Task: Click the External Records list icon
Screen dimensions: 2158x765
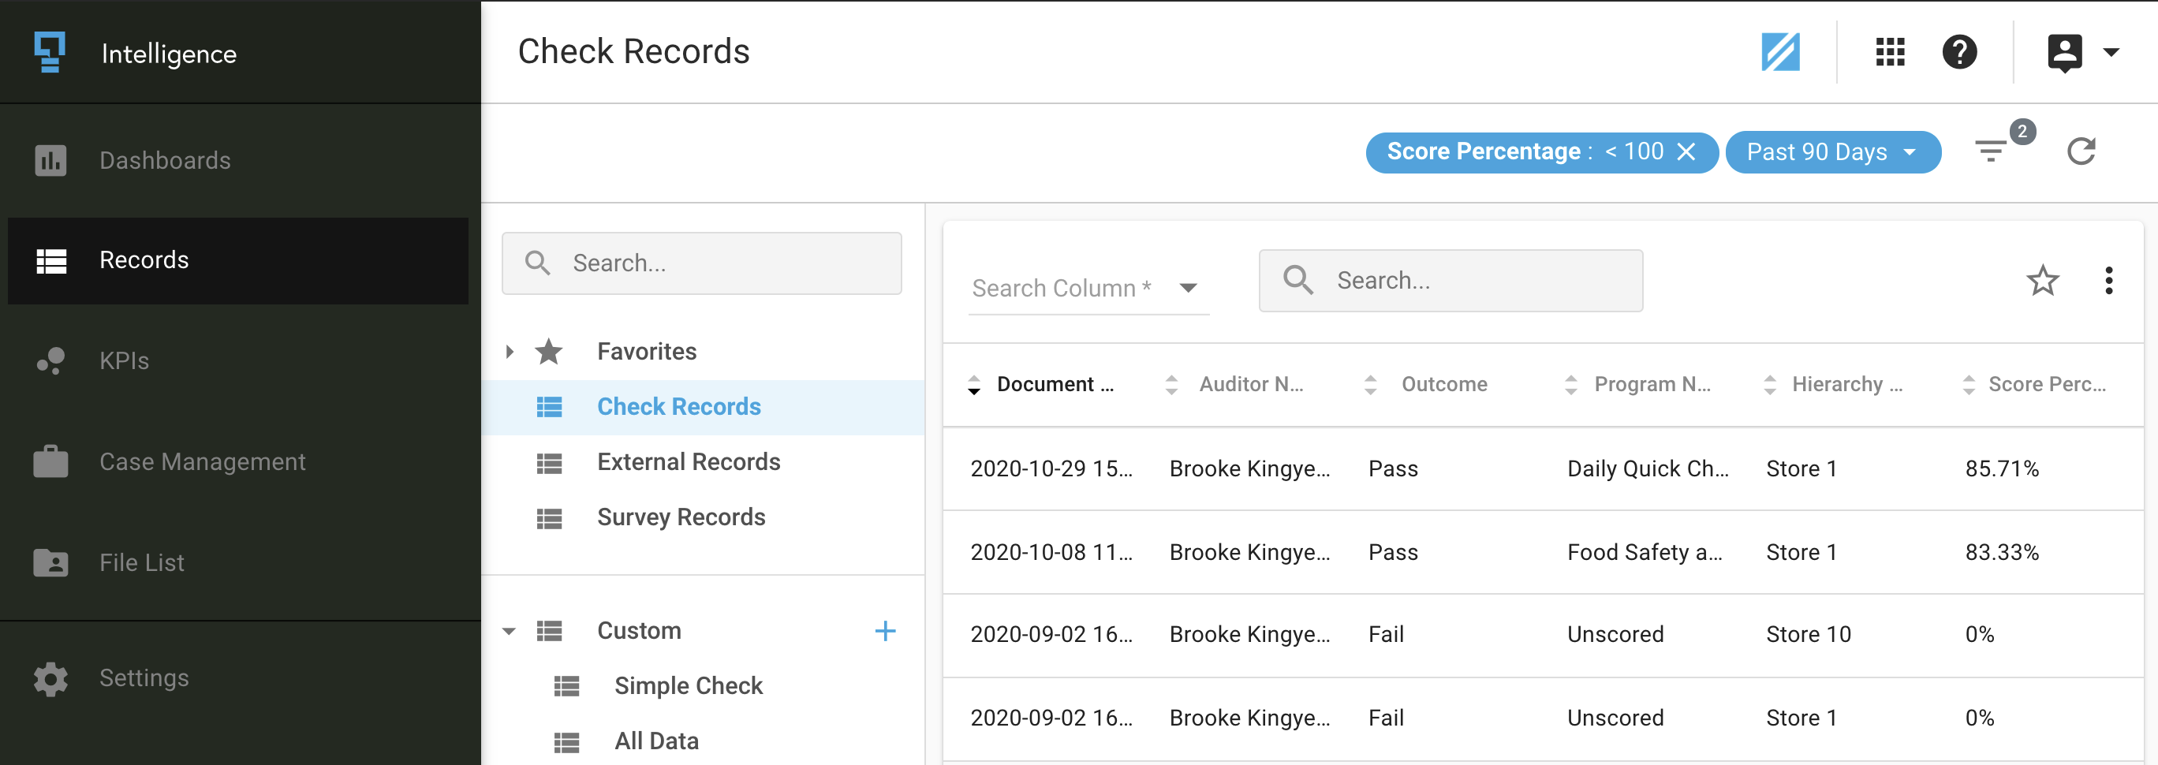Action: 549,464
